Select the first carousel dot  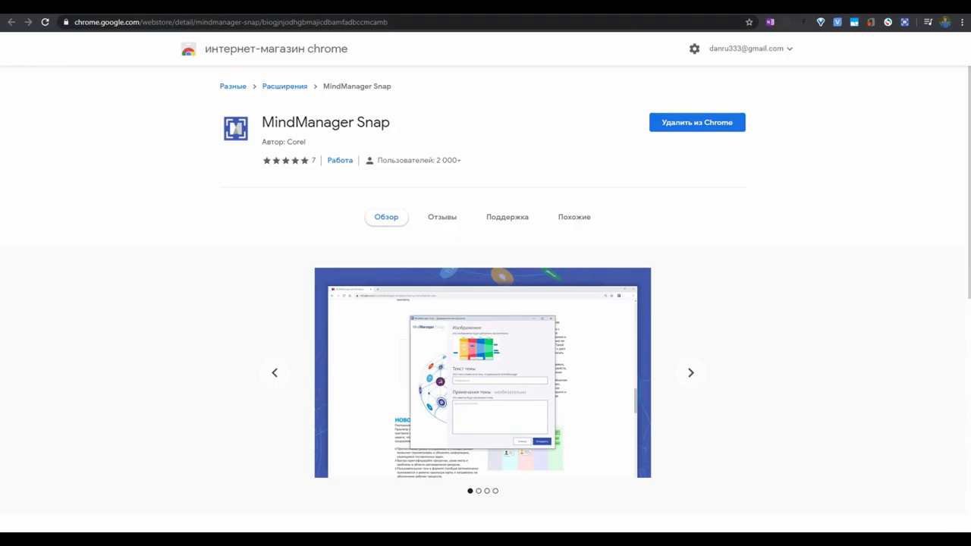tap(470, 491)
